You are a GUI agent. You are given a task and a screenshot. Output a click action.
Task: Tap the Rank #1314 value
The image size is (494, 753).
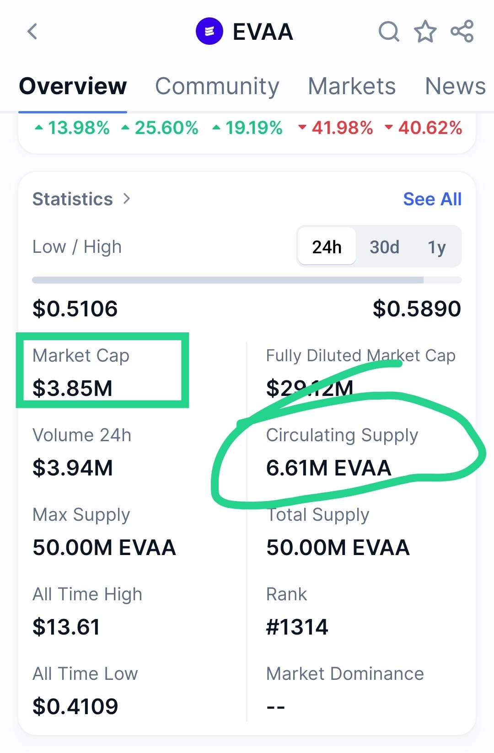297,626
